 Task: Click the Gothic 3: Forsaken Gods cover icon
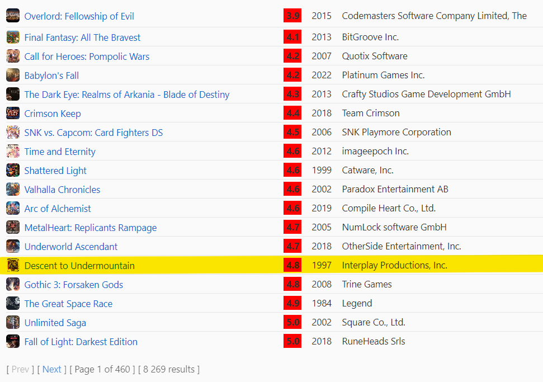coord(13,285)
